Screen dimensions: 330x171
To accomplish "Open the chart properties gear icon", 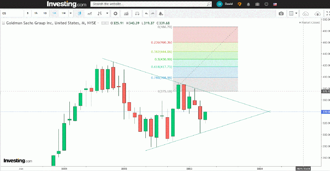I will pos(115,13).
